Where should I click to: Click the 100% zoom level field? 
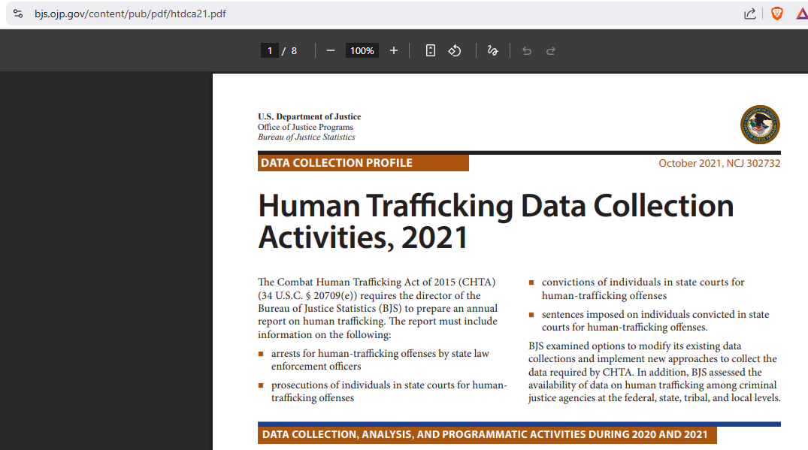pyautogui.click(x=362, y=50)
